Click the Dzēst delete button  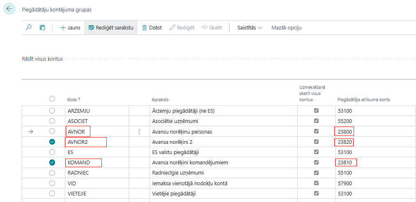(152, 27)
